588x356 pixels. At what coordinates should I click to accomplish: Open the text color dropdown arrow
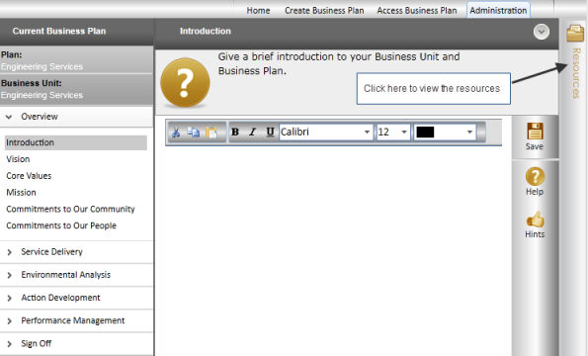click(x=469, y=133)
